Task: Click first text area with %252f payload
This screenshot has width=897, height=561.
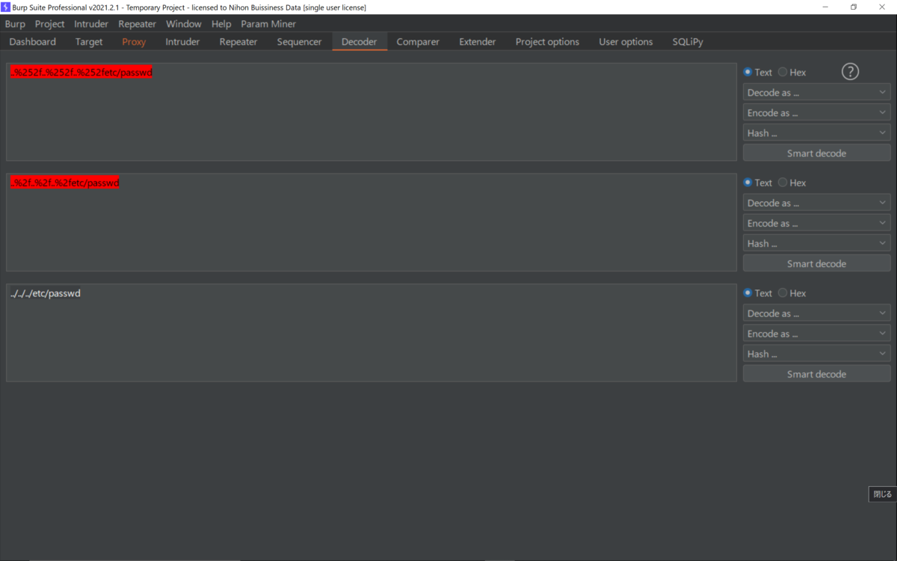Action: click(x=372, y=112)
